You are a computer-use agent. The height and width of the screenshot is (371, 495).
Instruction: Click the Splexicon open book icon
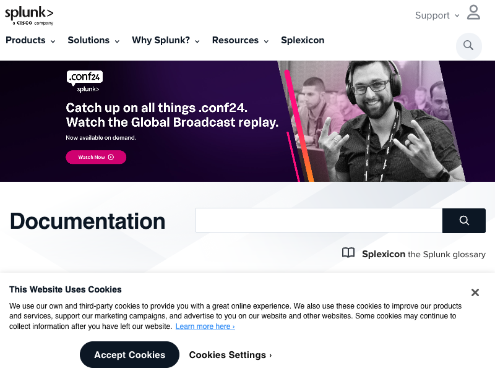click(348, 253)
